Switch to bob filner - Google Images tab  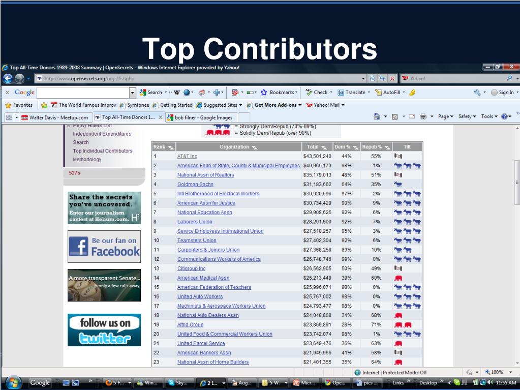click(x=201, y=117)
